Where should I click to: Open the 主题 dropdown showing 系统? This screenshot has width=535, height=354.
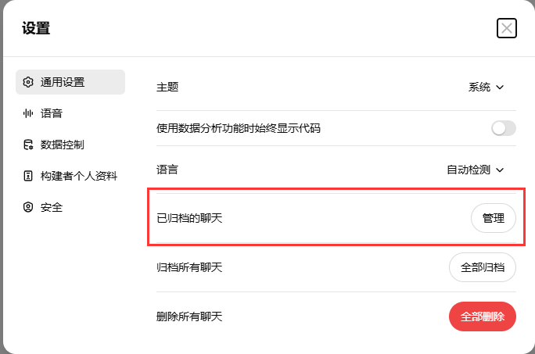click(486, 87)
